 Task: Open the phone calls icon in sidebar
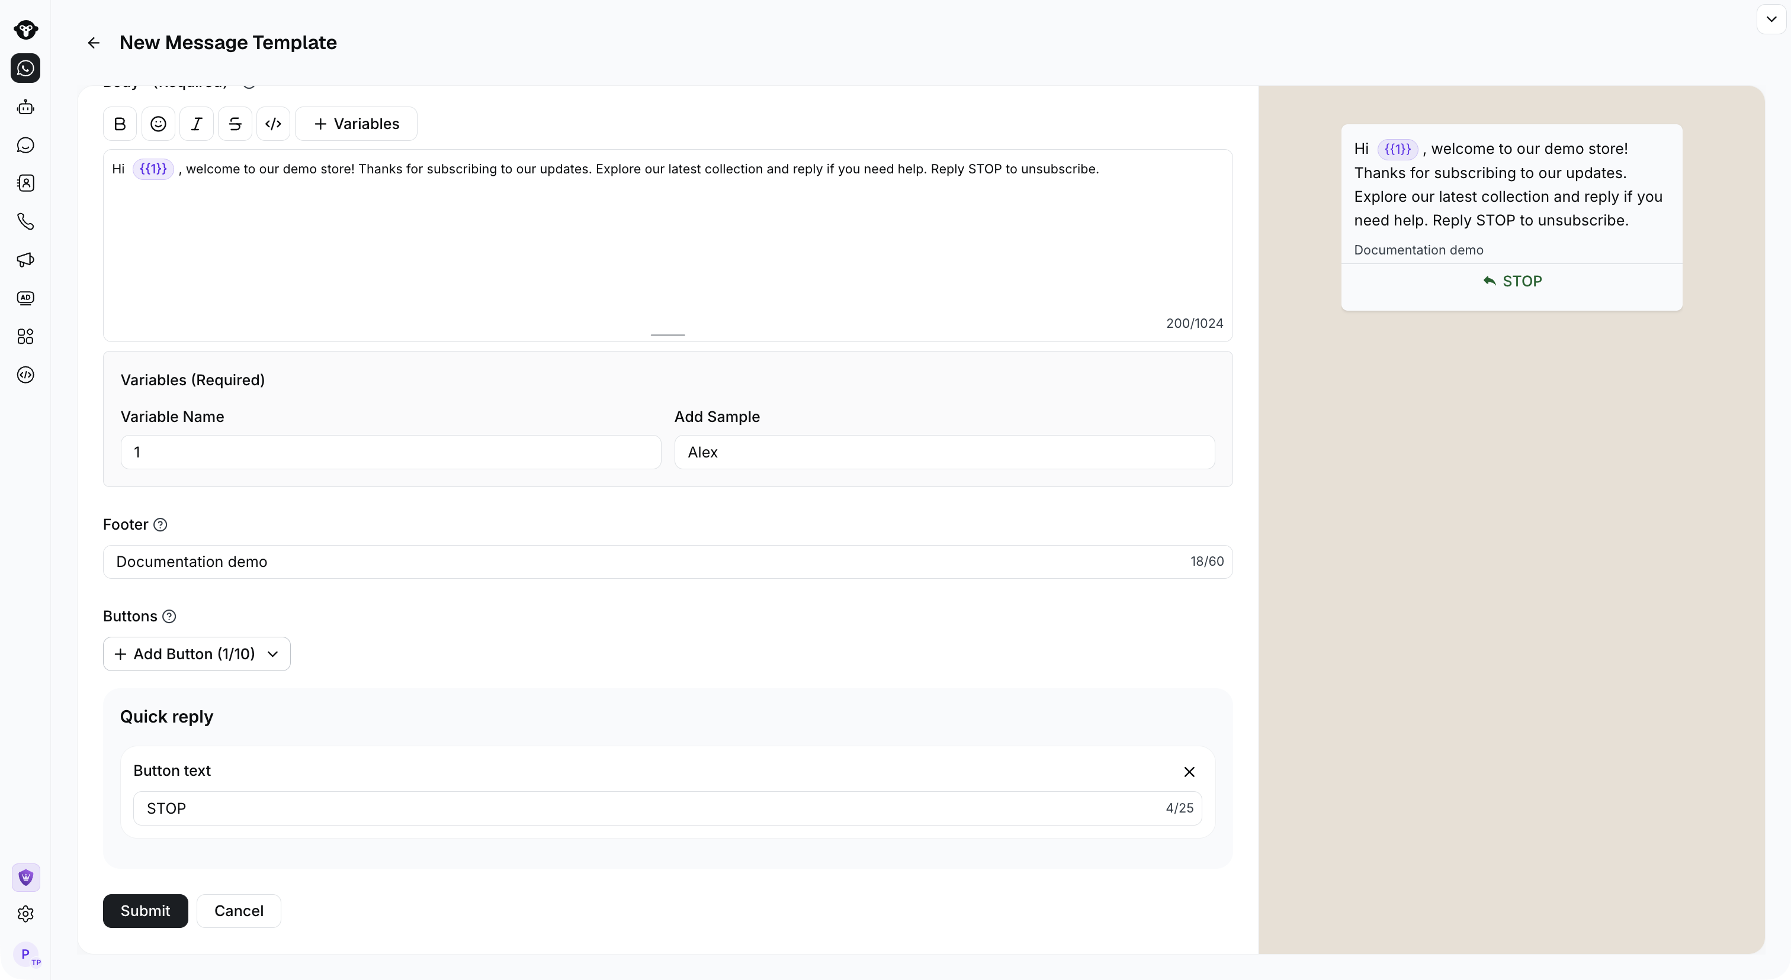coord(25,221)
